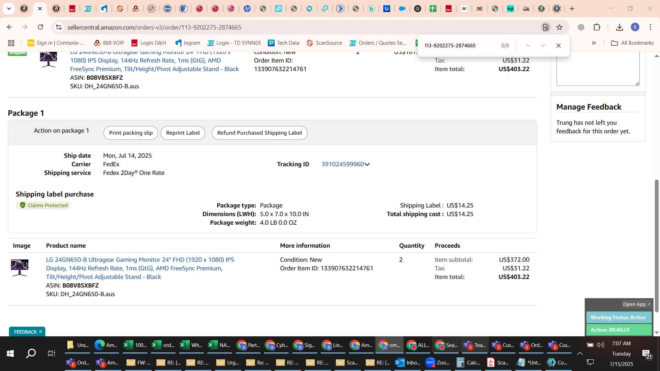Open the Chrome three-dot menu

(x=650, y=27)
